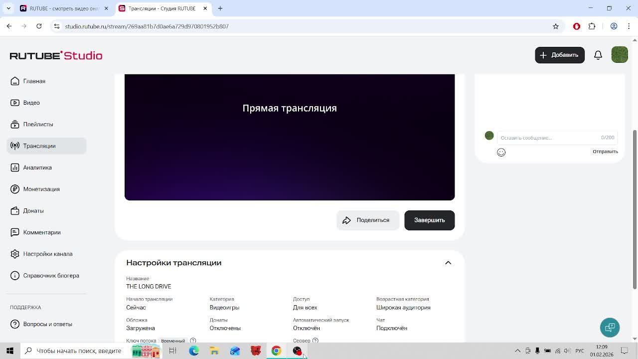The width and height of the screenshot is (638, 359).
Task: Close the RUTUBE browser tab
Action: click(106, 8)
